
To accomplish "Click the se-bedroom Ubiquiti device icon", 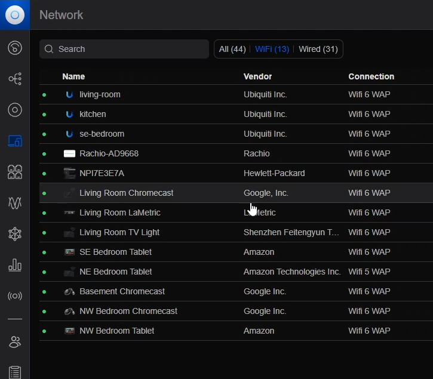I will coord(69,134).
